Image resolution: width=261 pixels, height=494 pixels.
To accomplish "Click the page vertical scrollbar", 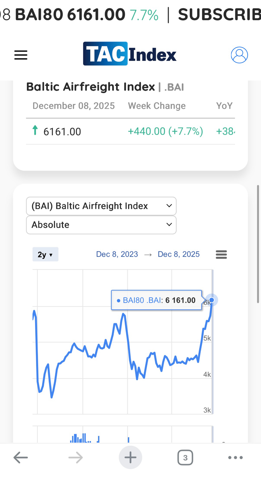I will pos(258,244).
